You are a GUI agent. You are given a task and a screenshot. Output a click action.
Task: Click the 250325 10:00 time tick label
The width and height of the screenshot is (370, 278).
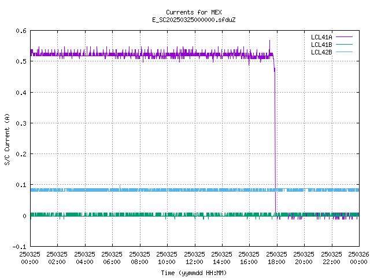tap(166, 258)
